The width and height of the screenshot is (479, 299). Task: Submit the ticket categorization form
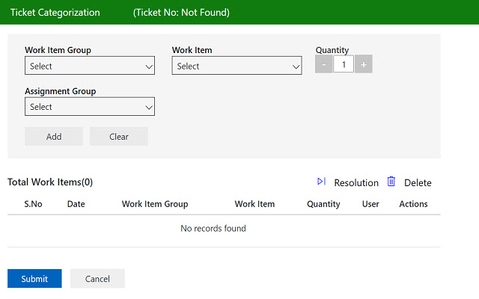click(34, 279)
